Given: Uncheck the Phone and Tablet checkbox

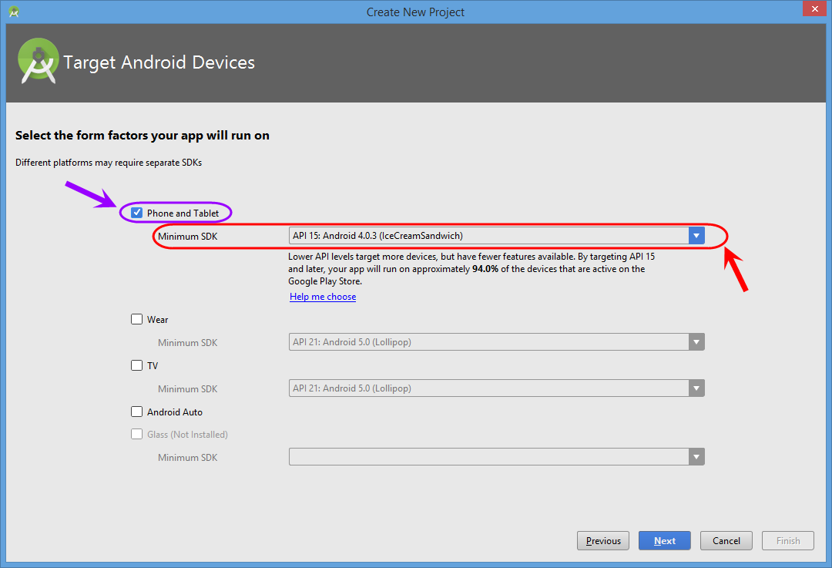Looking at the screenshot, I should tap(137, 213).
